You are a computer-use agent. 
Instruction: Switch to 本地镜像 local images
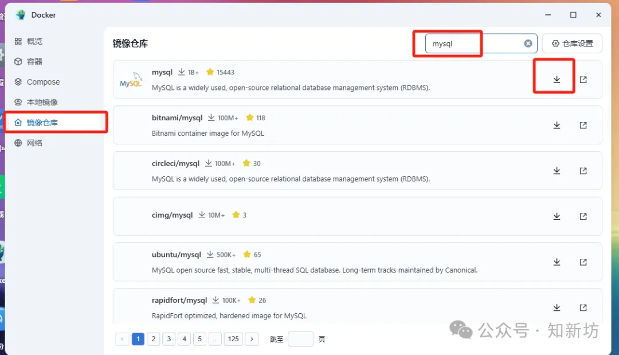(x=42, y=102)
